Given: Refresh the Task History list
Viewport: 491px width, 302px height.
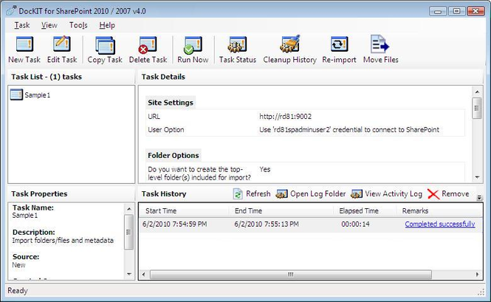Looking at the screenshot, I should point(252,194).
